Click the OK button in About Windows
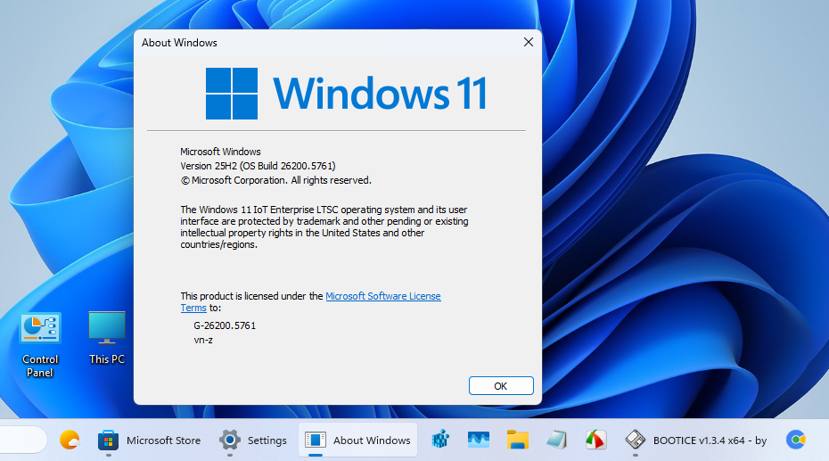The image size is (829, 461). 501,386
